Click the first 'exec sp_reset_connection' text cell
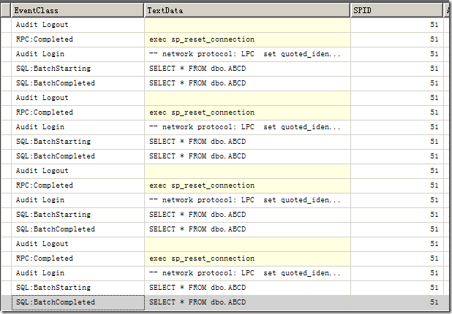 coord(202,39)
